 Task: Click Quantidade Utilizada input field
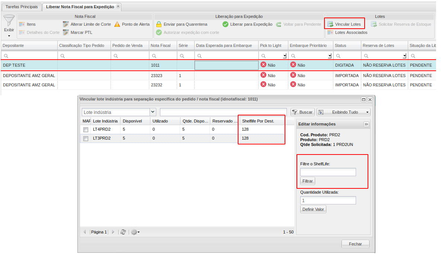[x=328, y=201]
